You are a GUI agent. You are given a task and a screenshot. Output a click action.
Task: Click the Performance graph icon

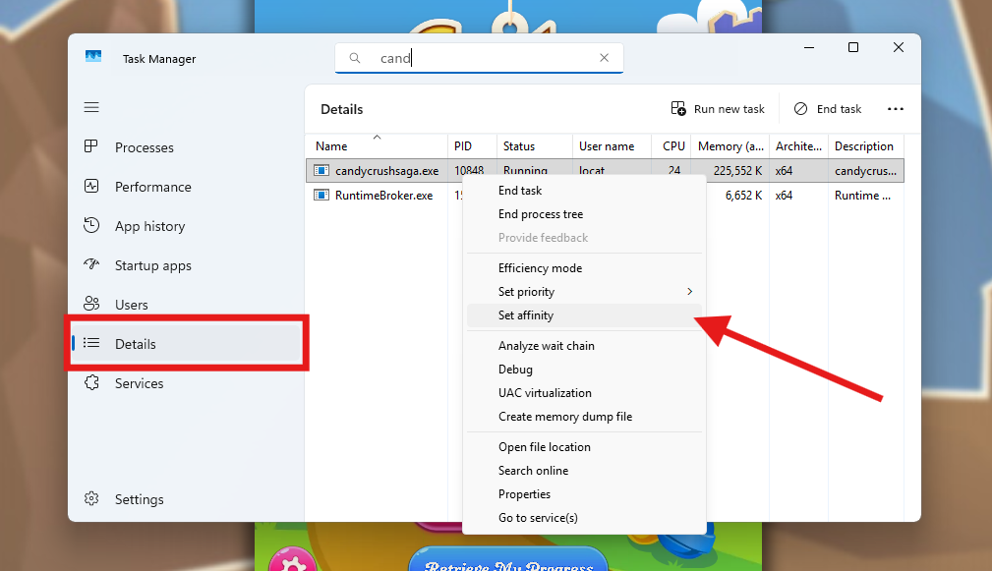(x=91, y=186)
